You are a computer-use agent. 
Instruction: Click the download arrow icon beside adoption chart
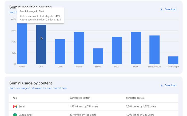(x=162, y=9)
